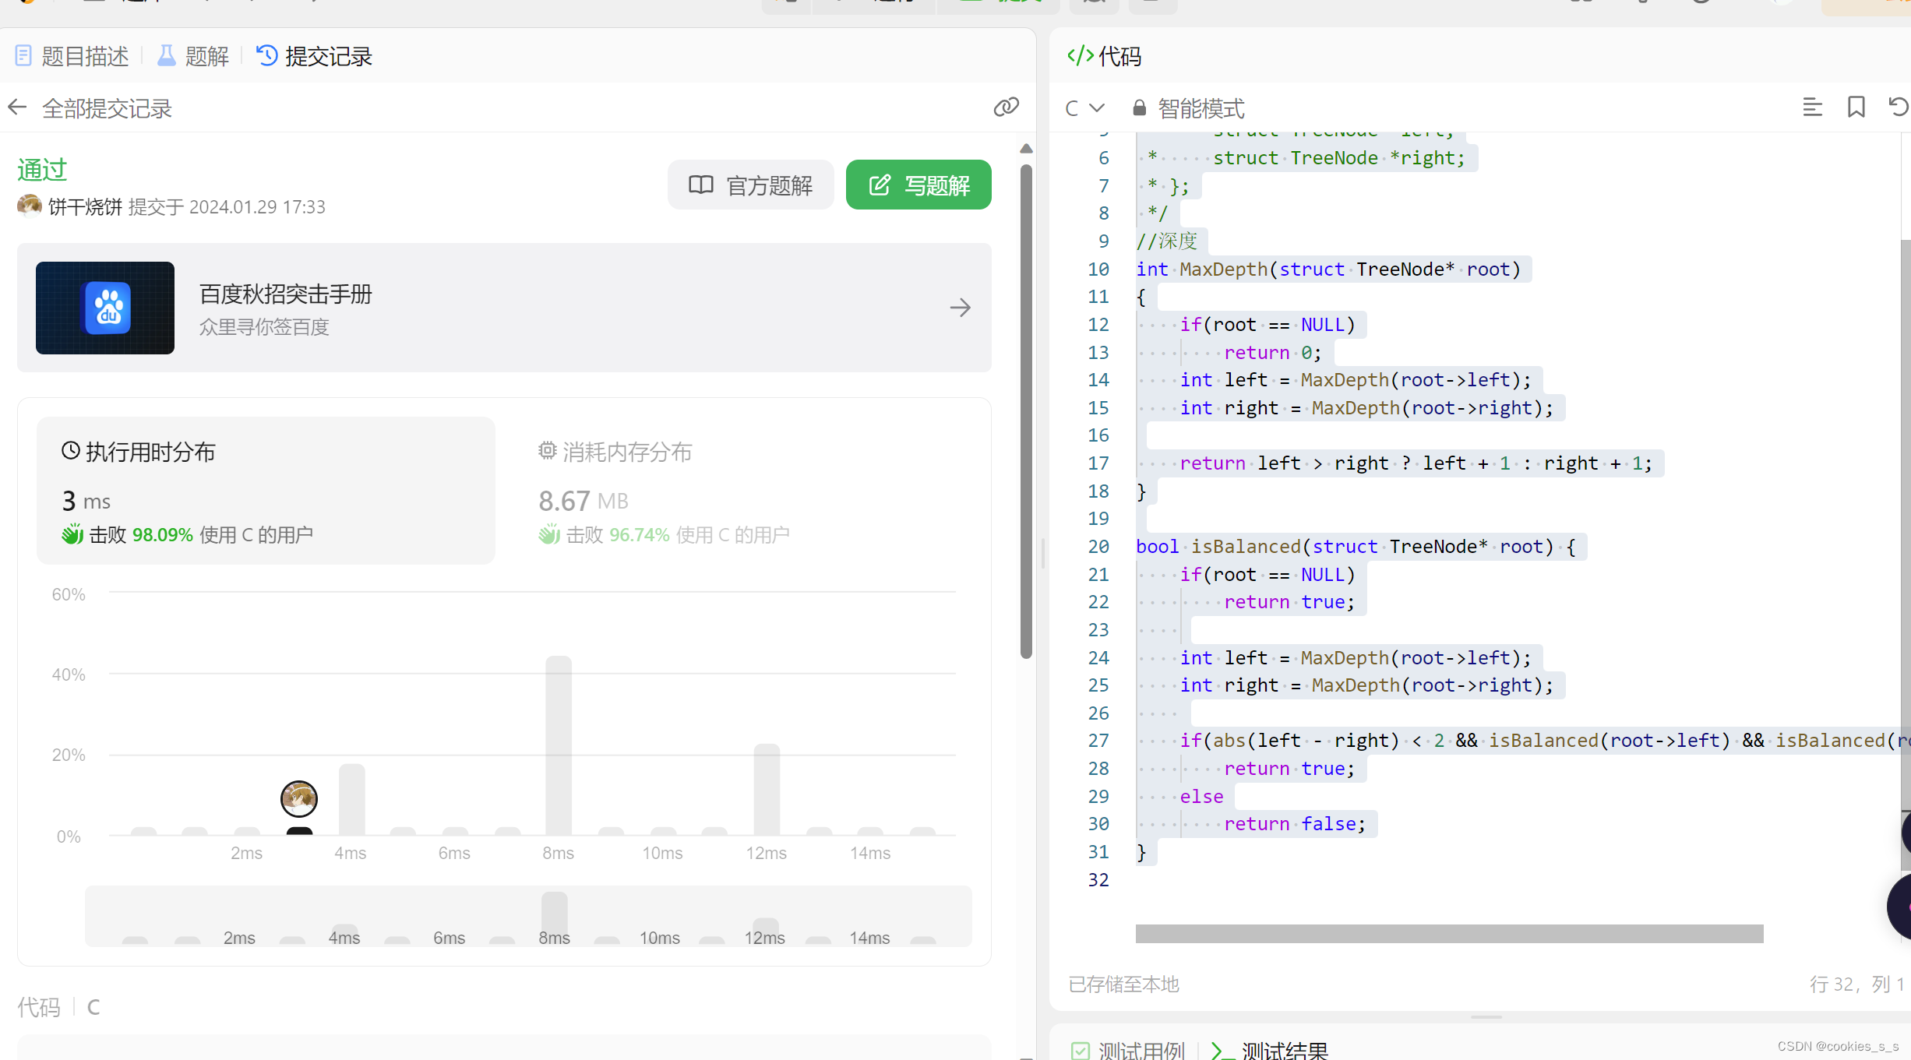Copy submission link with chain icon
Viewport: 1911px width, 1060px height.
point(1006,107)
